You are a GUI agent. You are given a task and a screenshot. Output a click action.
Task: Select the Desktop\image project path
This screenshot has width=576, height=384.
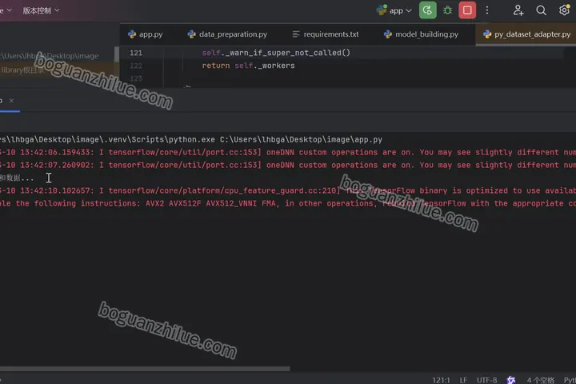50,56
